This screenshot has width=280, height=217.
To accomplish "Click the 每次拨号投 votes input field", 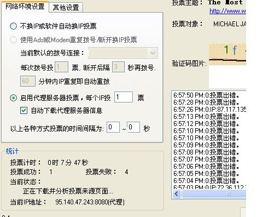I will [x=62, y=67].
